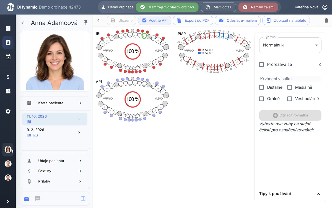
Task: Check the Prořezává se checkbox
Action: [x=261, y=65]
